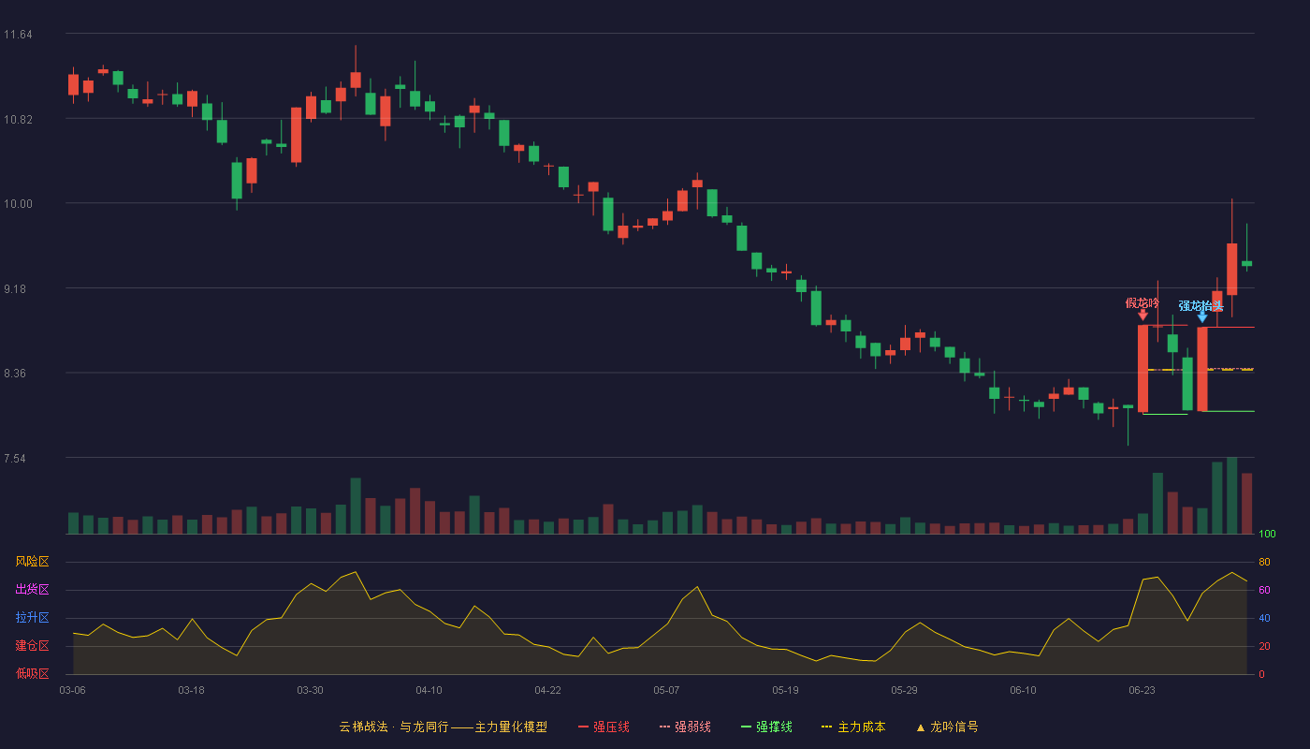Click the 06-10 date label
The height and width of the screenshot is (749, 1310).
coord(1023,690)
